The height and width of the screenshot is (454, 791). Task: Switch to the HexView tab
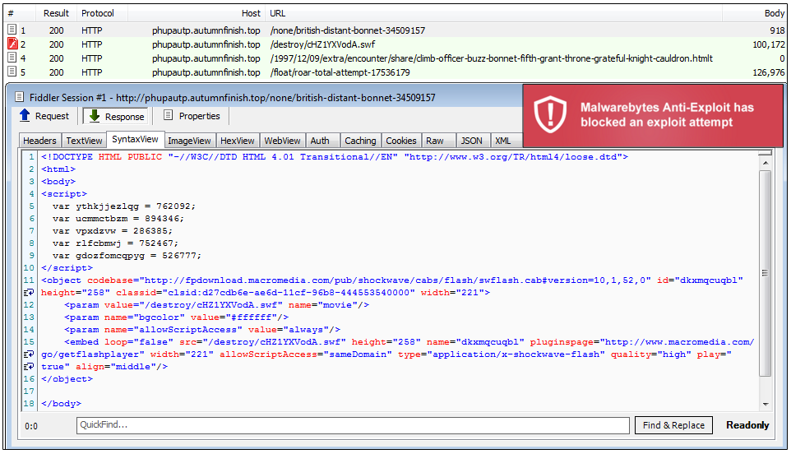[238, 141]
